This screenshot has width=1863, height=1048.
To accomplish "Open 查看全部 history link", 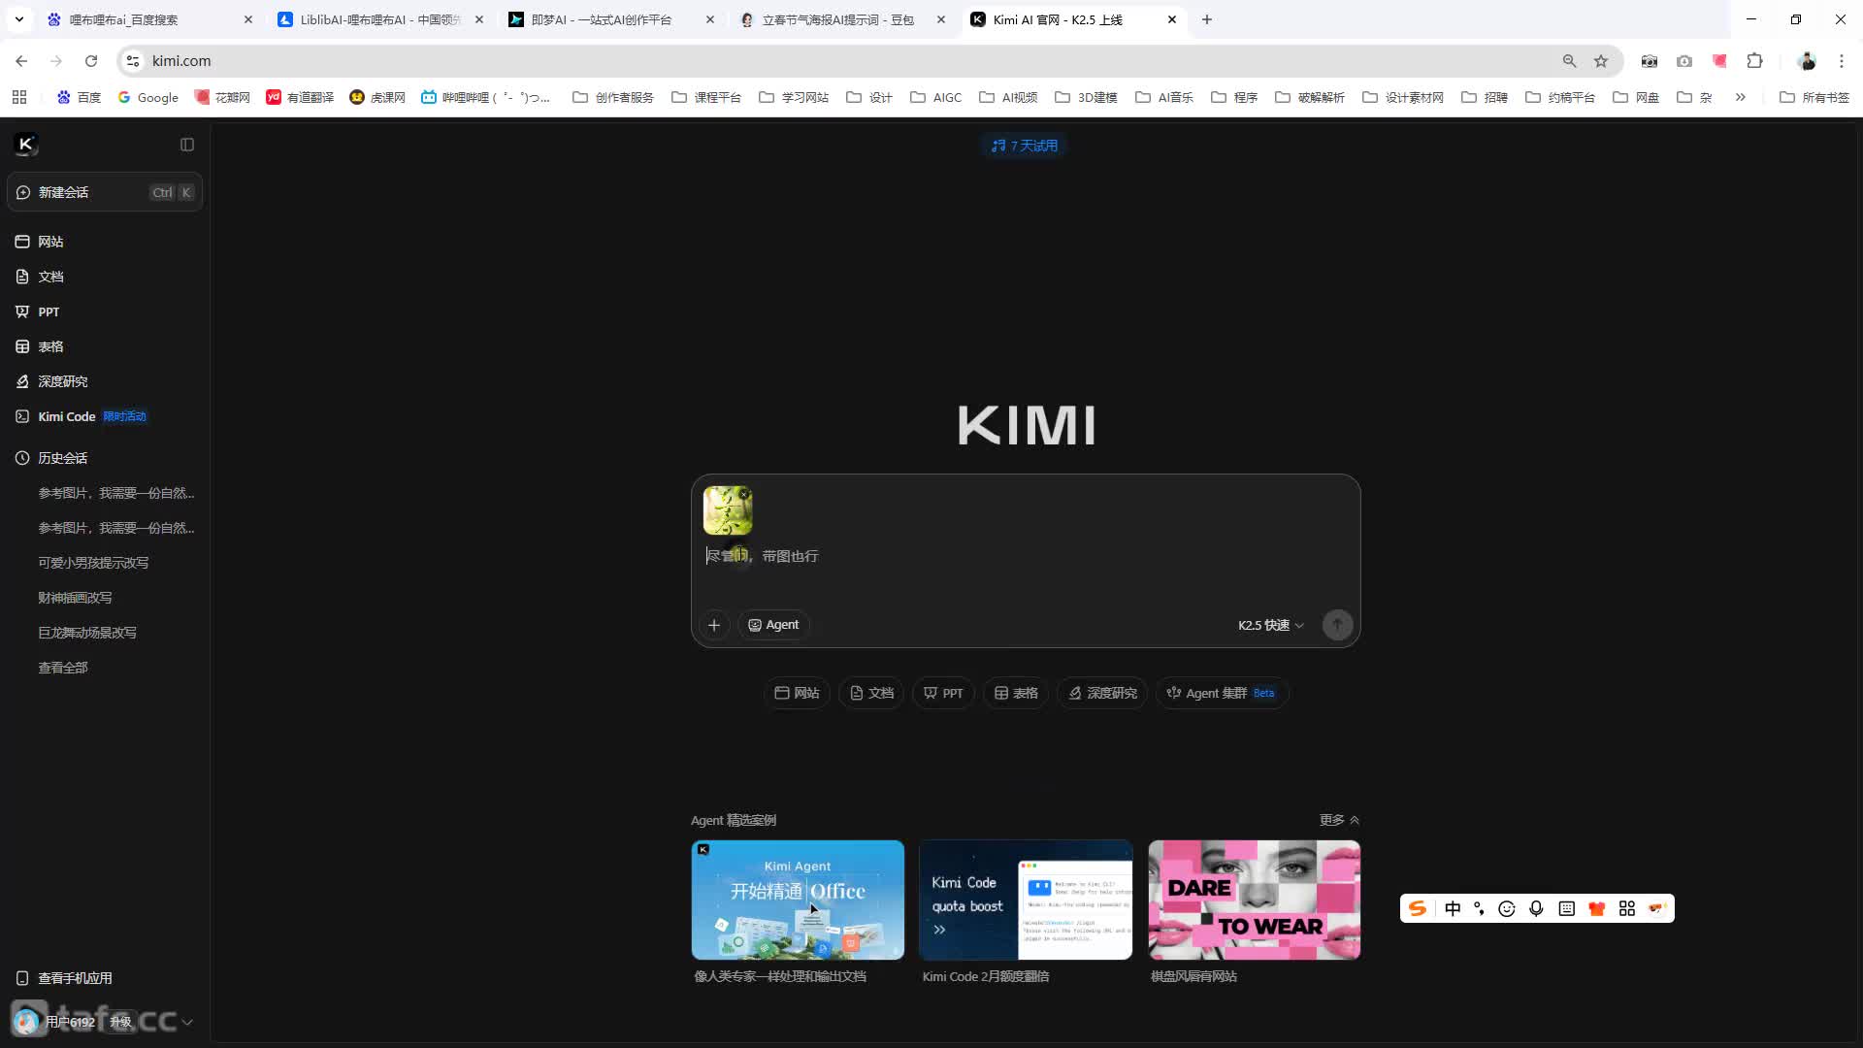I will 63,668.
